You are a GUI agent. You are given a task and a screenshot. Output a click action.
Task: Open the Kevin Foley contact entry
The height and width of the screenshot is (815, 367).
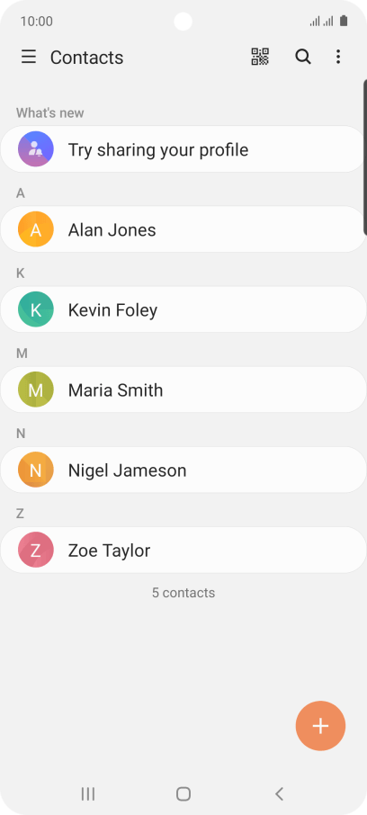pos(183,309)
